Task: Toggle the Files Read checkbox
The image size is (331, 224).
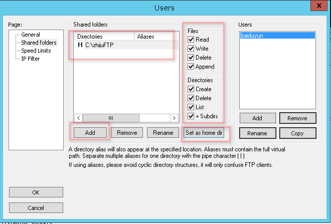Action: 191,40
